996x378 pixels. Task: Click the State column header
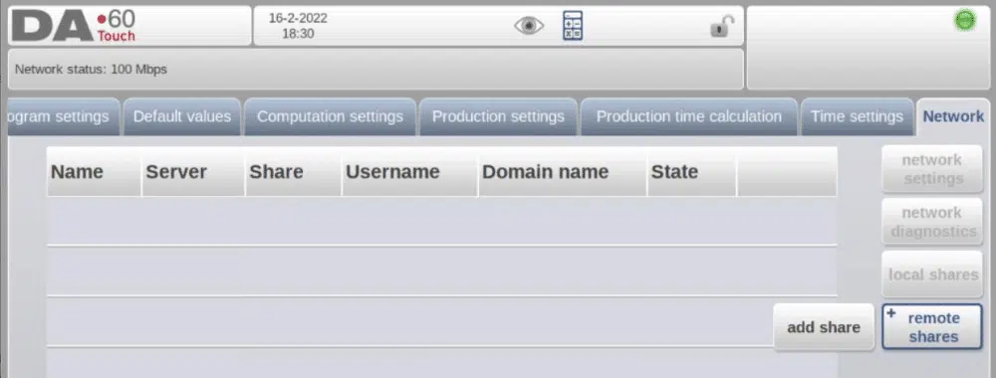[692, 172]
